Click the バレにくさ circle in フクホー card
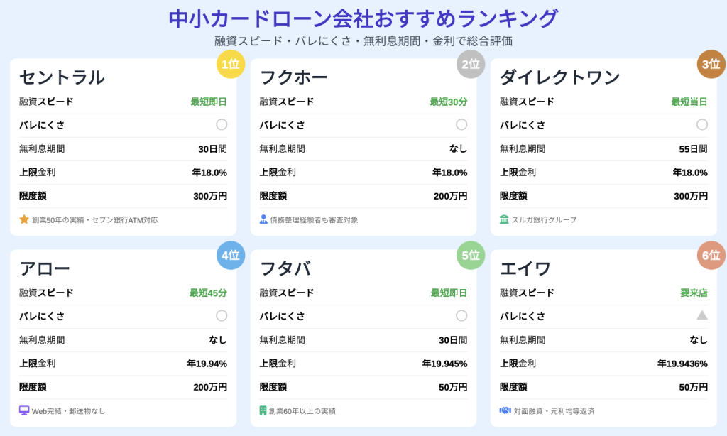Screen dimensions: 727x436 pyautogui.click(x=461, y=124)
